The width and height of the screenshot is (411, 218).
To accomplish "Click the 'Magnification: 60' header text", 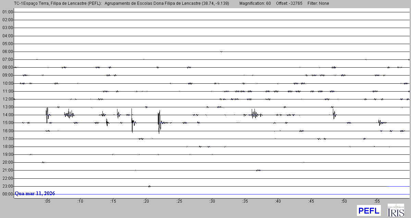I will [255, 3].
